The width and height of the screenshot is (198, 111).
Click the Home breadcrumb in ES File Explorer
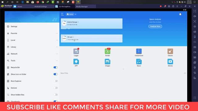(x=70, y=14)
